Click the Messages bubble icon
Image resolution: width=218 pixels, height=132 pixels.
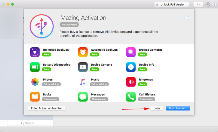point(83,97)
